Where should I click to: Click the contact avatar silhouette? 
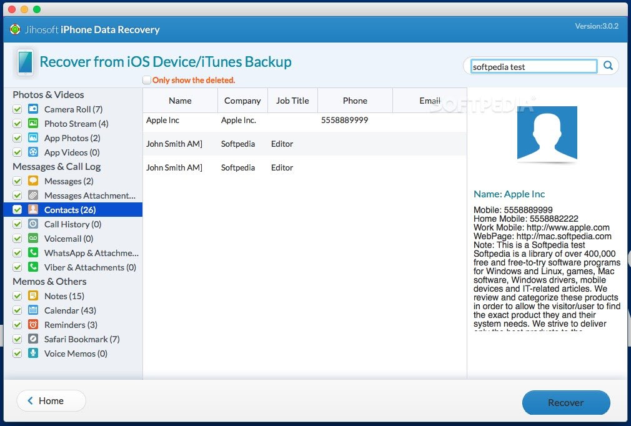(547, 133)
